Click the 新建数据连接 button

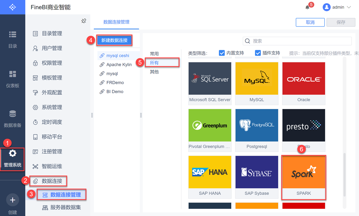click(x=114, y=40)
